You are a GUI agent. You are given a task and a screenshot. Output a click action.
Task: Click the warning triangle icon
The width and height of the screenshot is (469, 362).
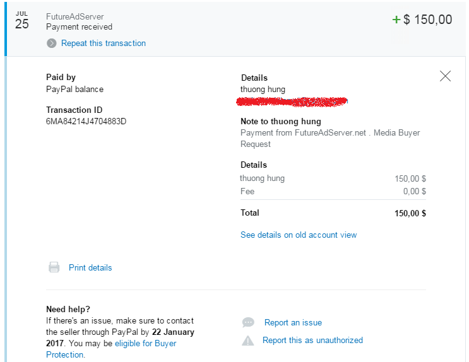click(x=248, y=341)
